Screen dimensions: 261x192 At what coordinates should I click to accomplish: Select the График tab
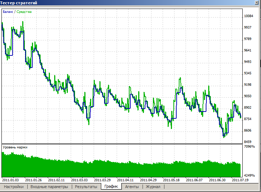click(x=111, y=186)
